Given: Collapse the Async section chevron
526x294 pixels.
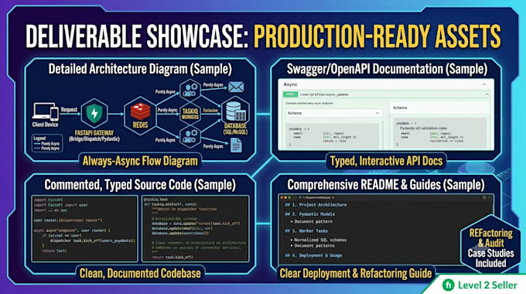Looking at the screenshot, I should [x=484, y=84].
